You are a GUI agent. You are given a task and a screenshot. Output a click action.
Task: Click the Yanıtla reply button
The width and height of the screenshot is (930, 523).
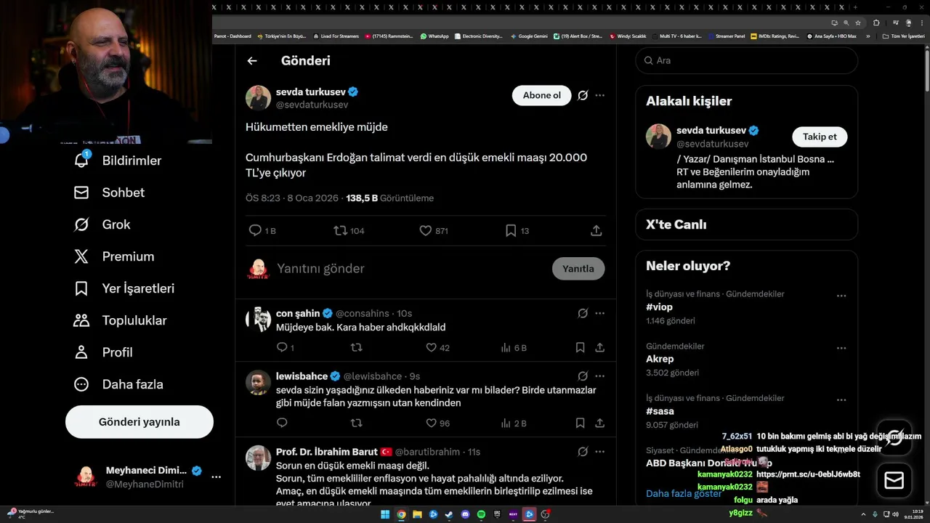point(578,269)
